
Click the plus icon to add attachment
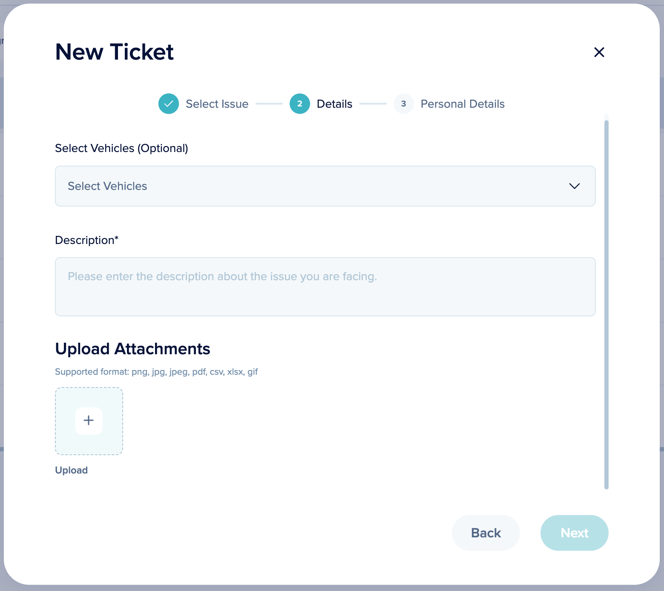pyautogui.click(x=89, y=421)
